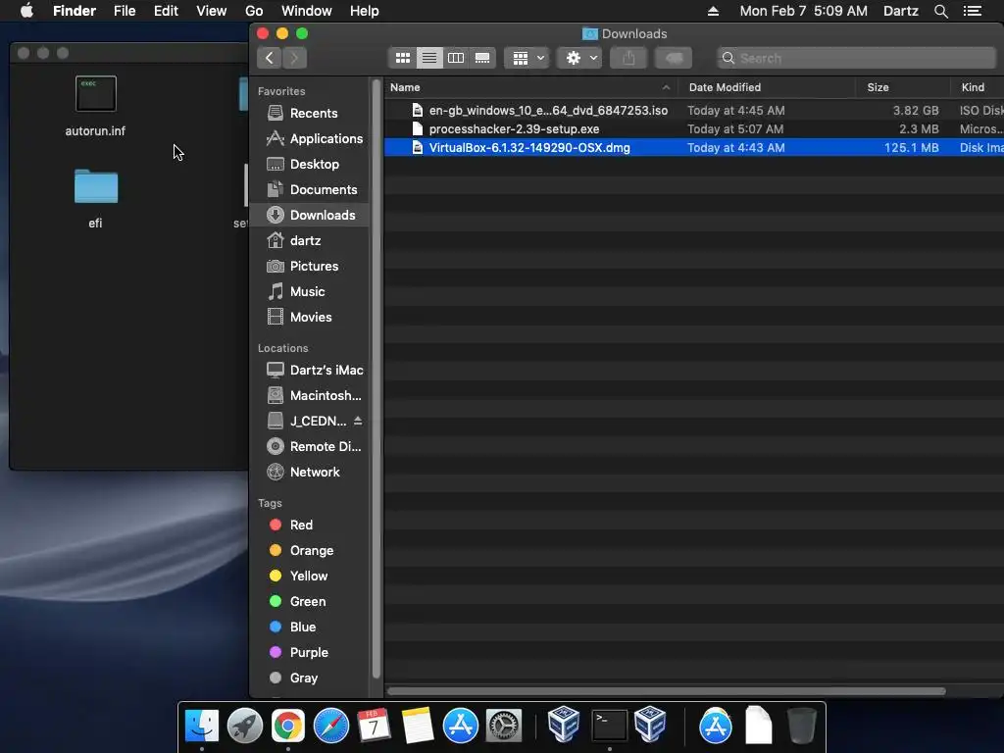Viewport: 1004px width, 753px height.
Task: Select the Purple tag
Action: point(298,652)
